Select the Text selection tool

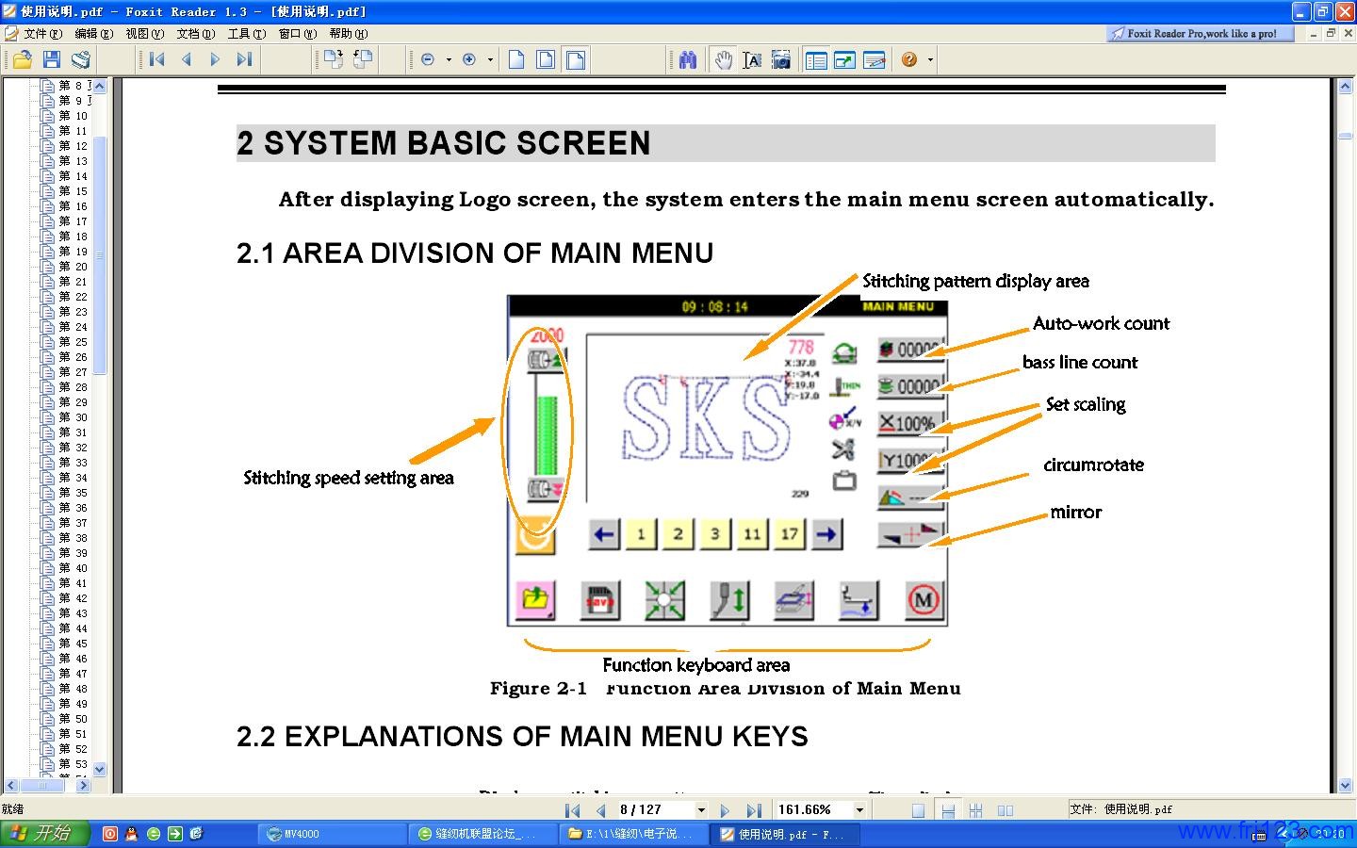pos(752,59)
